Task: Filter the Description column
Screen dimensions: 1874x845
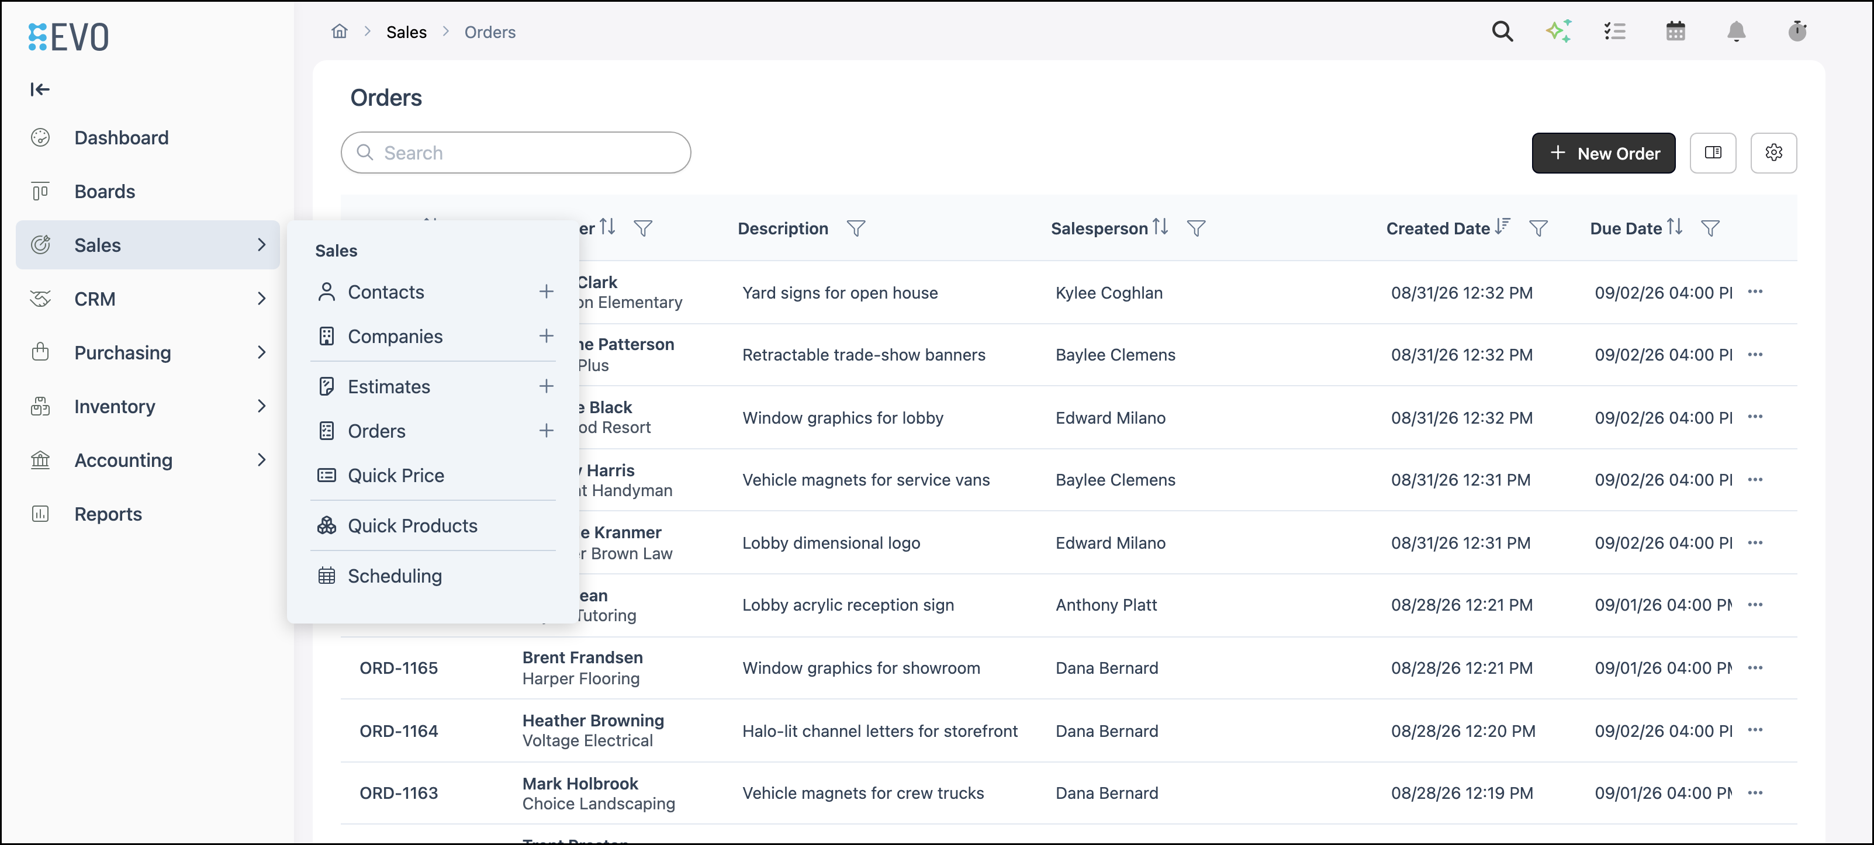Action: [x=856, y=228]
